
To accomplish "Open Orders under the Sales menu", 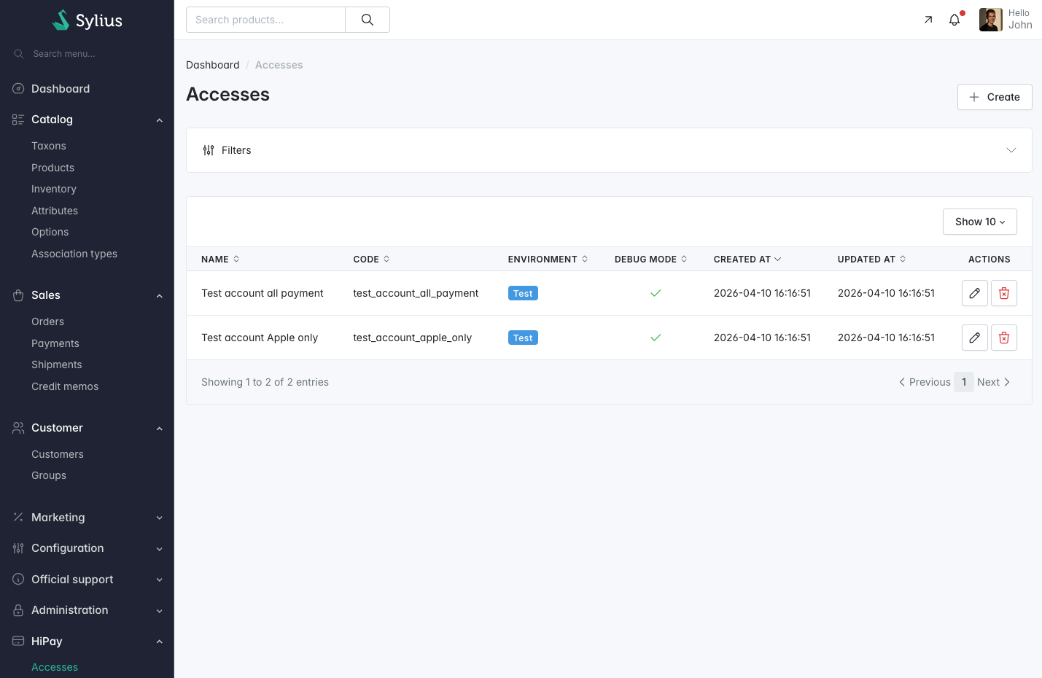I will coord(47,322).
